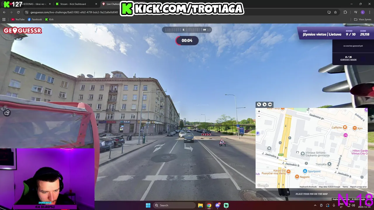The height and width of the screenshot is (210, 374).
Task: Open media controls in Chrome toolbar
Action: pos(356,12)
